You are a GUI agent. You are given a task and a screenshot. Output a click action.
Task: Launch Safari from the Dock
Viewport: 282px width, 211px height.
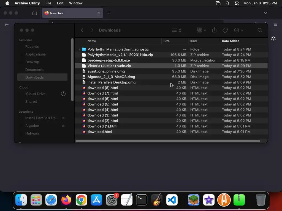(51, 200)
